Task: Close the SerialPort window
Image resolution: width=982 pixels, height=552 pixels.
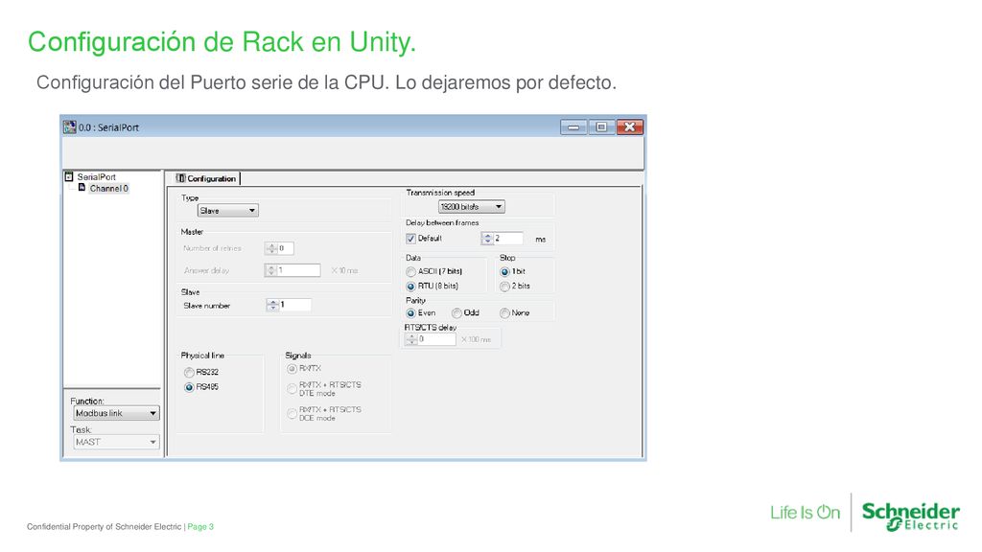Action: tap(629, 127)
